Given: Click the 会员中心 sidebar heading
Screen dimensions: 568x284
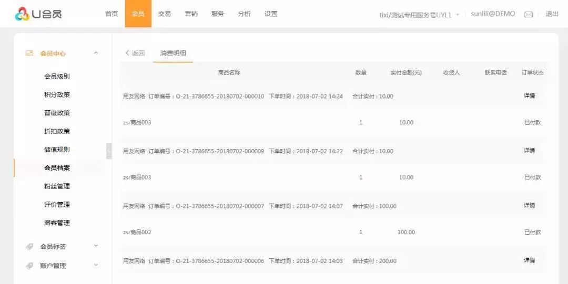Looking at the screenshot, I should [x=53, y=54].
